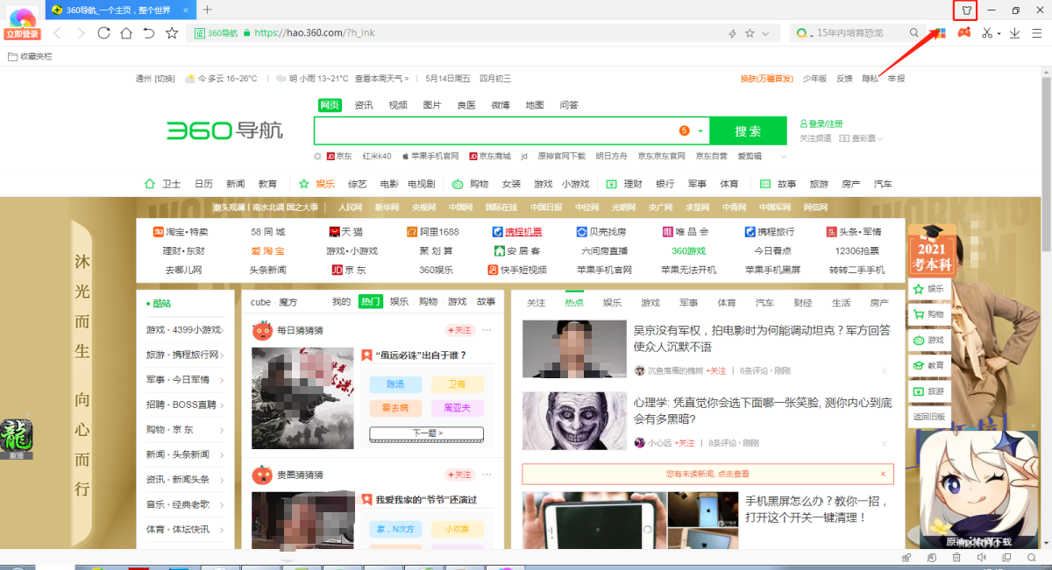Open the browser skin (shirt) icon
This screenshot has height=570, width=1052.
point(965,11)
